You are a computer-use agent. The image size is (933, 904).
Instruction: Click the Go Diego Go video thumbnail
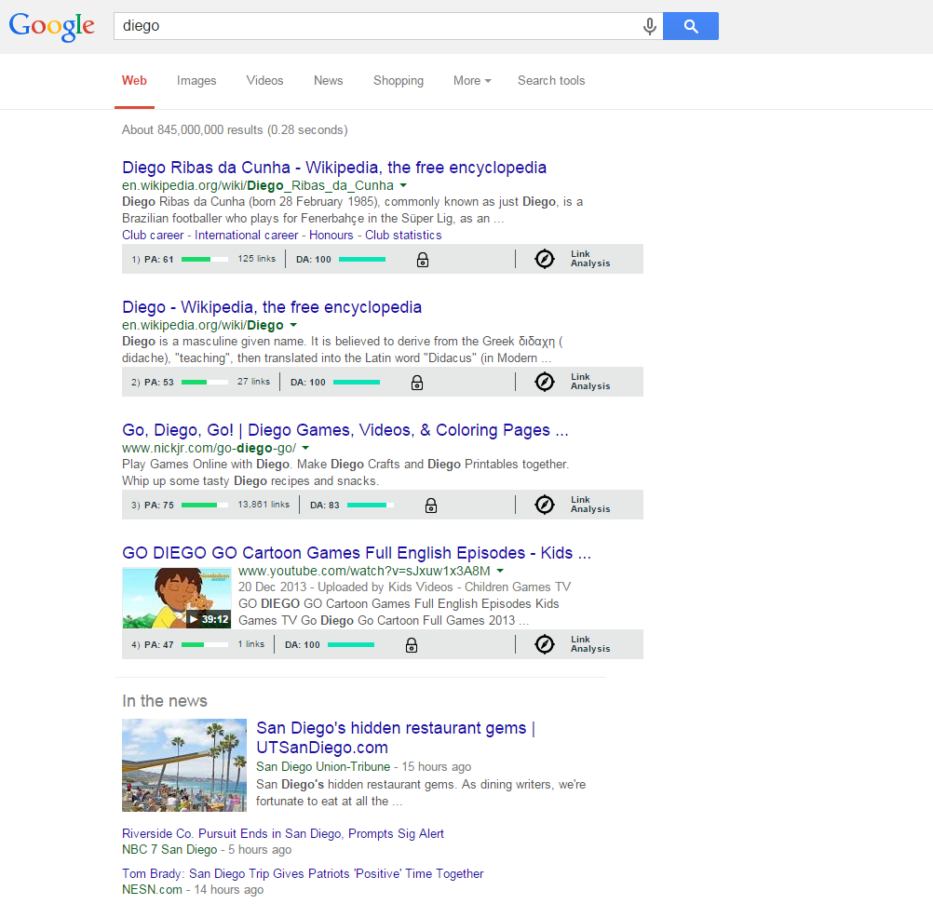coord(177,598)
